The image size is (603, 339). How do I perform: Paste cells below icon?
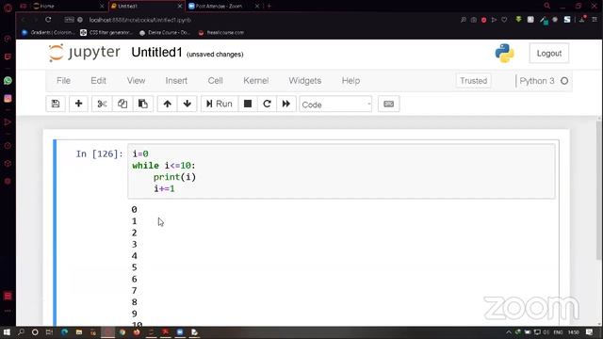click(143, 104)
